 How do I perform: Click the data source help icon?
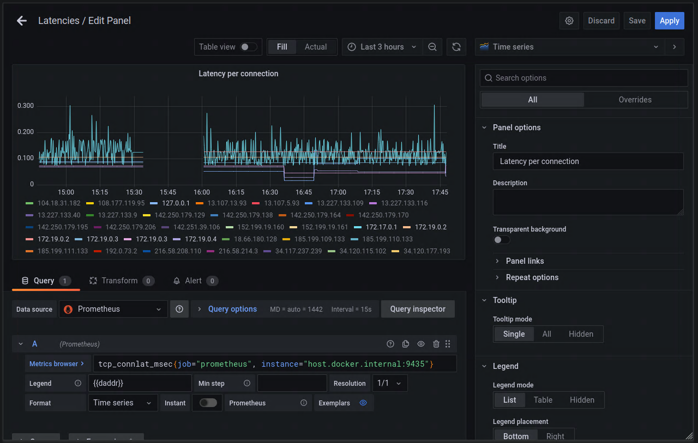pos(179,309)
